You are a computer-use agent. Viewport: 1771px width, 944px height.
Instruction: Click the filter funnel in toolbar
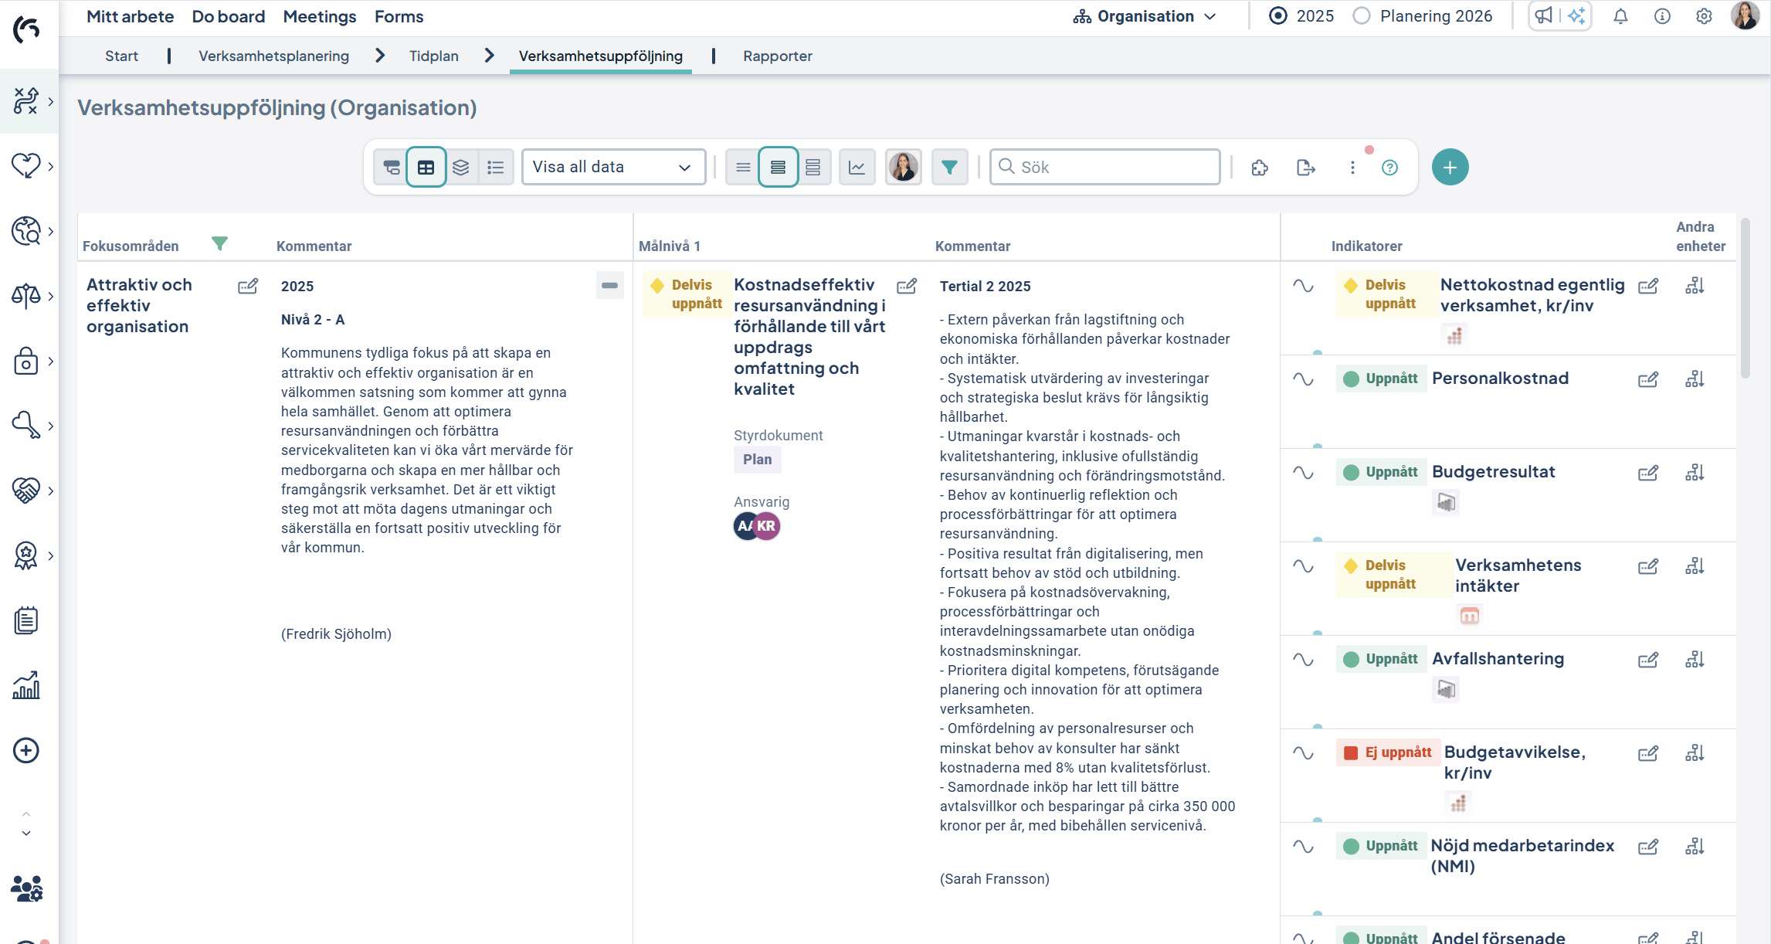[949, 167]
